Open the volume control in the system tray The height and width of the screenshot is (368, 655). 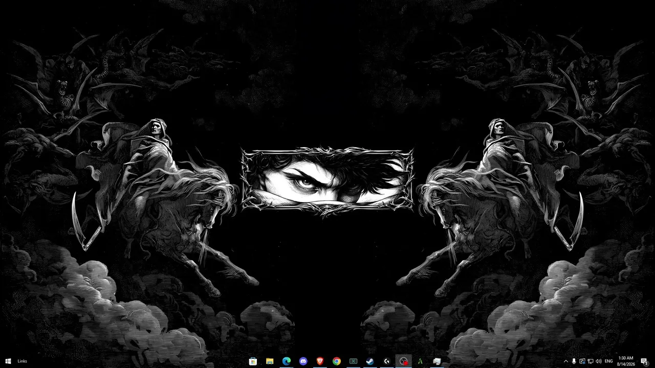pyautogui.click(x=598, y=361)
